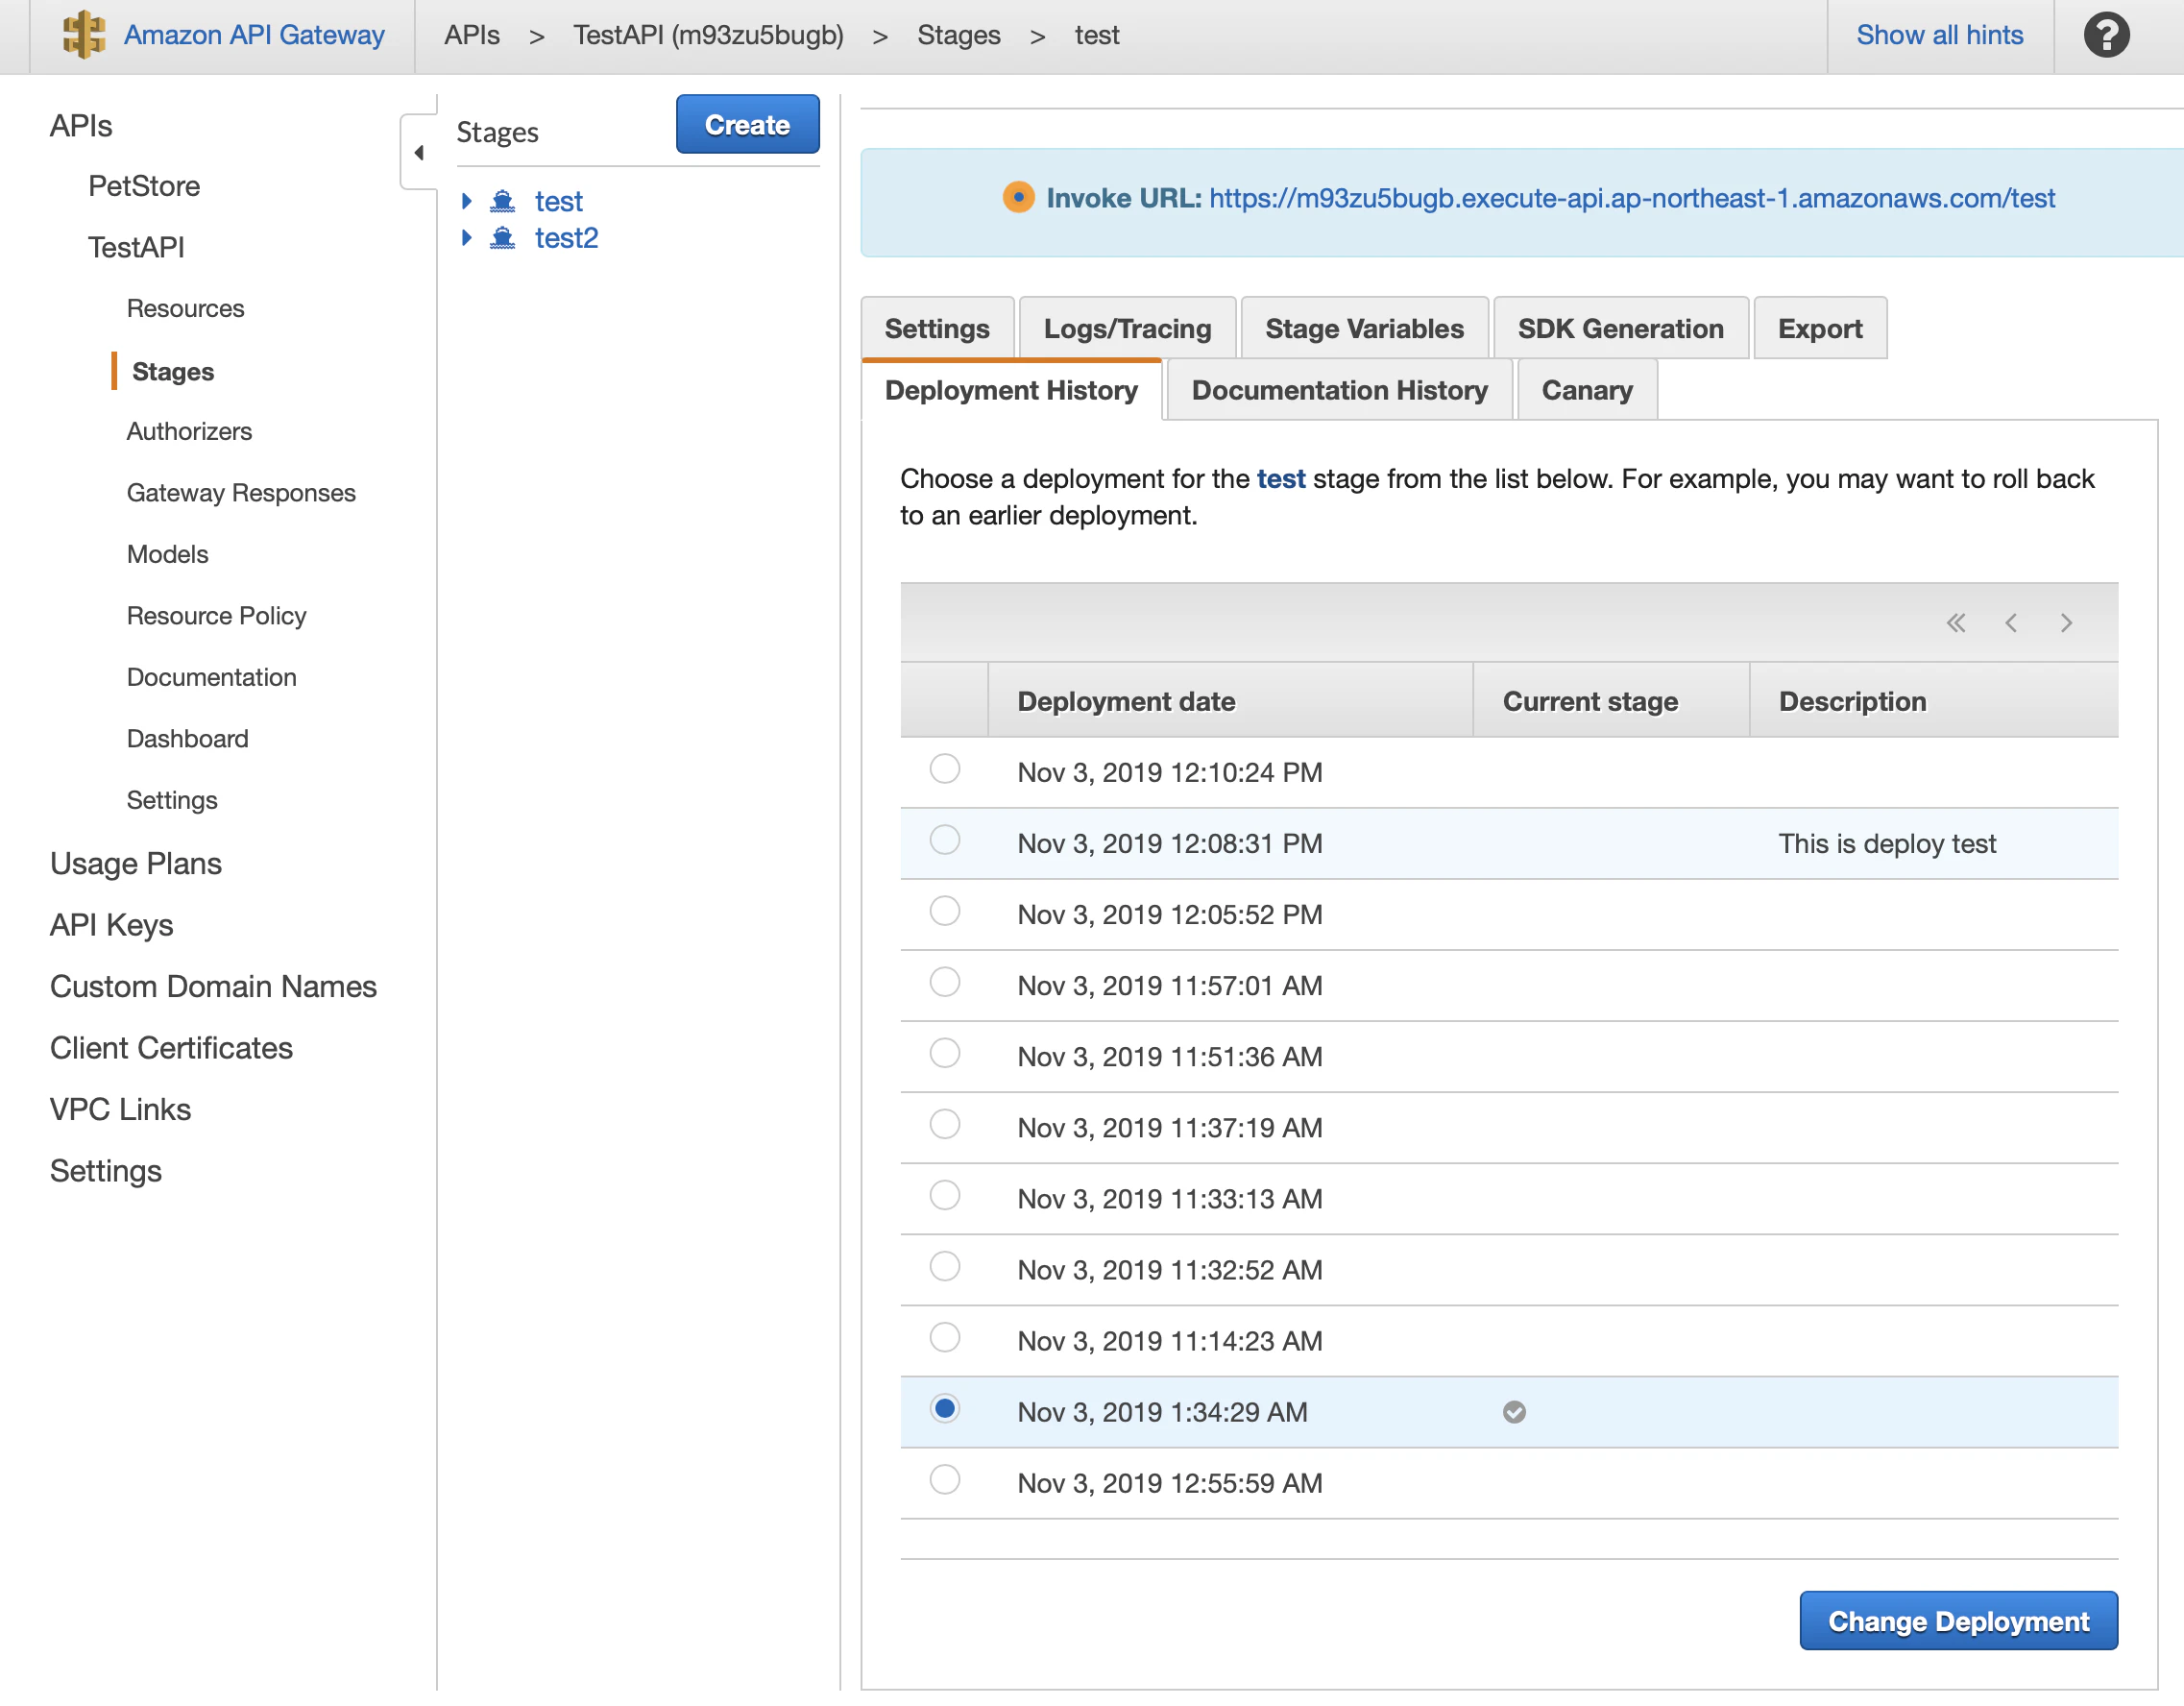Select deployment Nov 3, 2019 11:14:23 AM radio
Viewport: 2184px width, 1706px height.
pos(944,1336)
